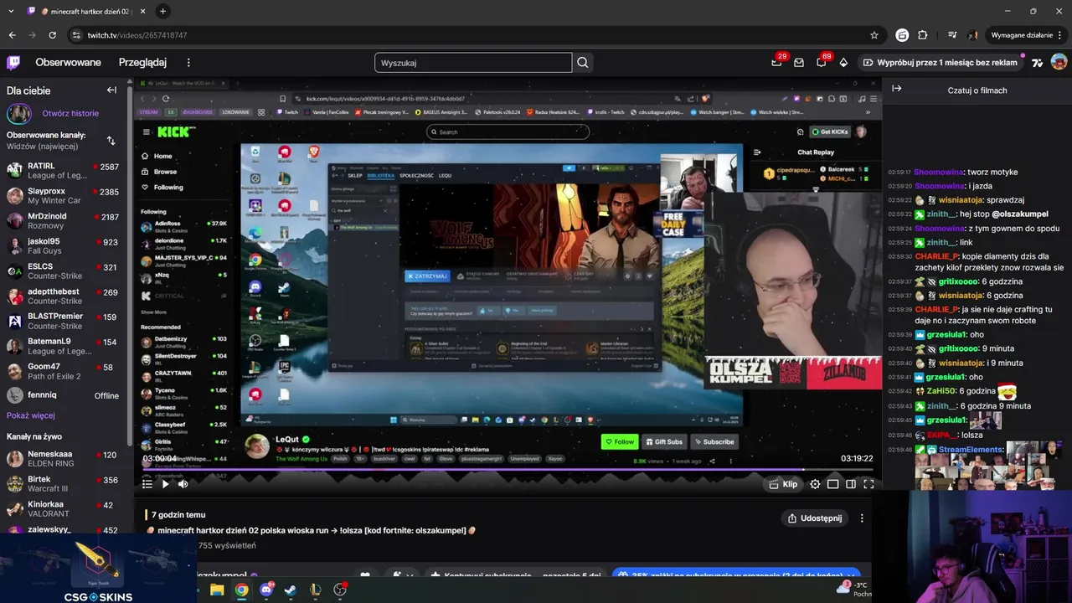Open the Twitch user avatar menu
The width and height of the screenshot is (1072, 603).
tap(1059, 62)
